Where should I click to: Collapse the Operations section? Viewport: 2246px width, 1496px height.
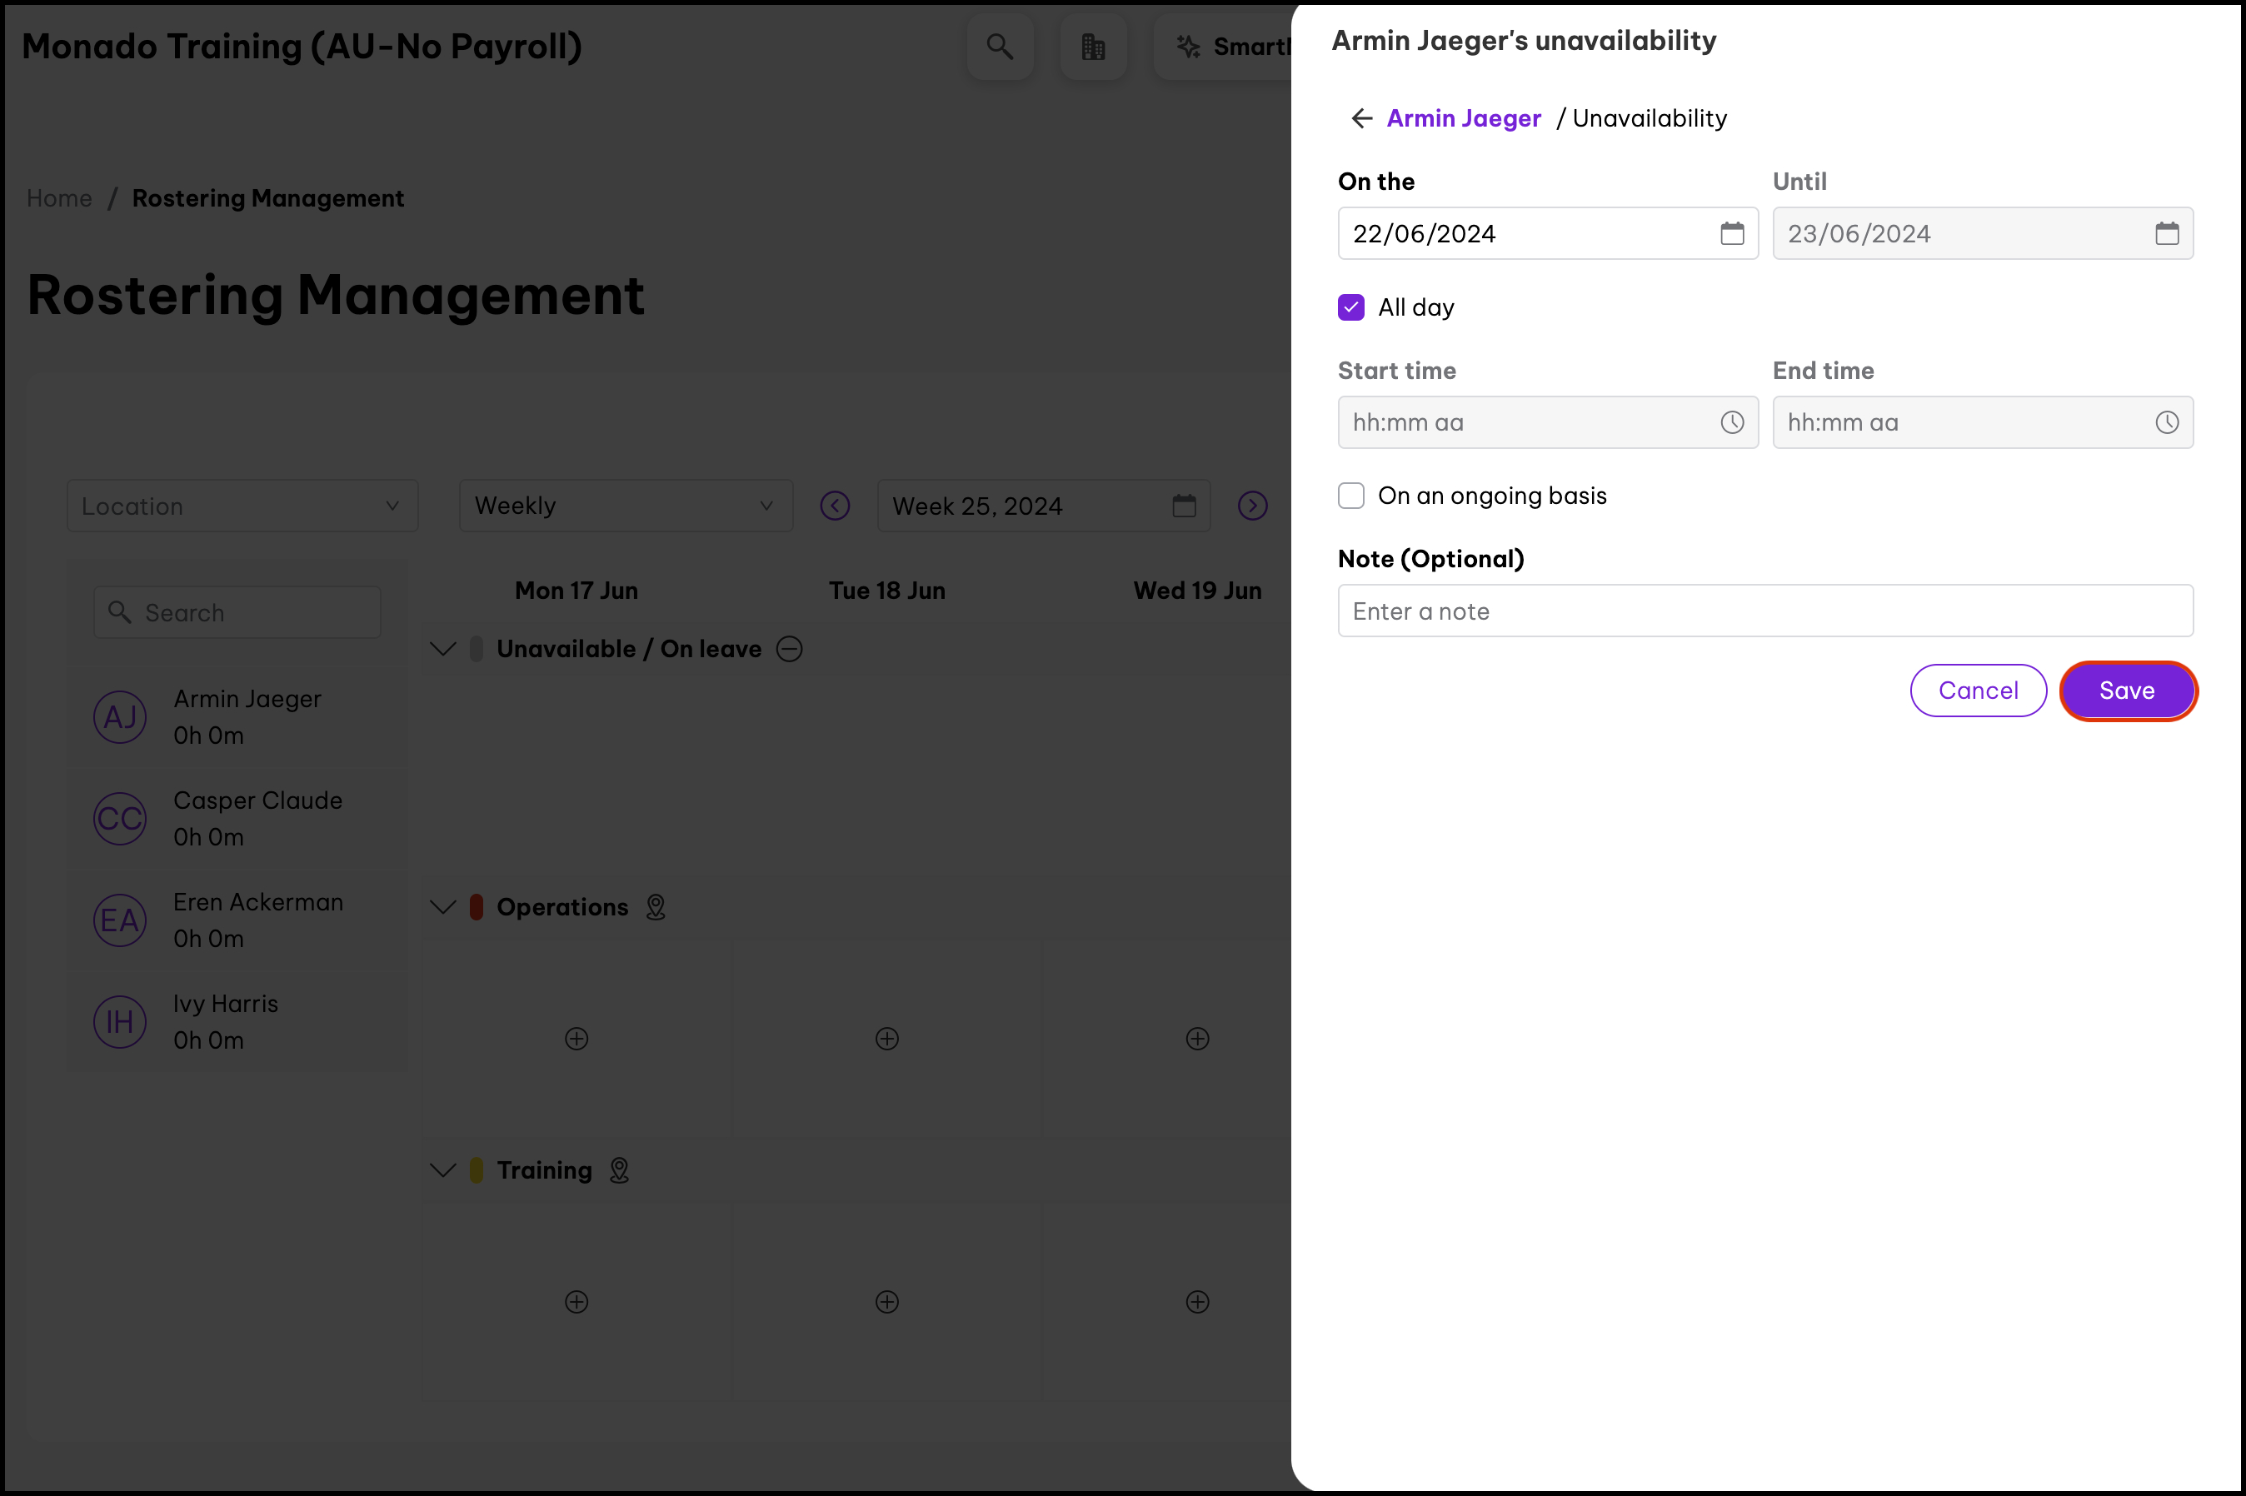pos(442,907)
